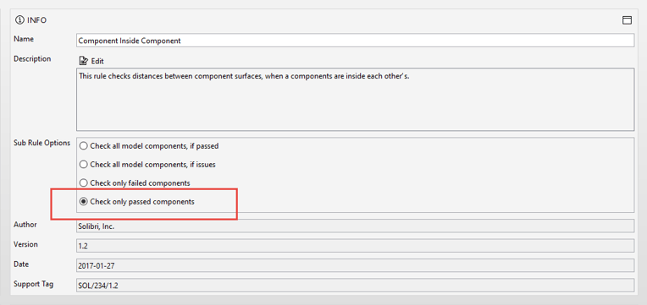Viewport: 647px width, 305px height.
Task: Click the Edit description pencil icon
Action: [83, 61]
